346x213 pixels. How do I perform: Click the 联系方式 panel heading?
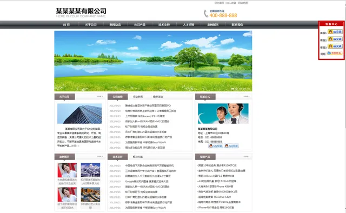pos(205,97)
